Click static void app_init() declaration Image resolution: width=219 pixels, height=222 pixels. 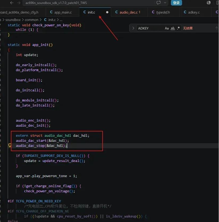pos(30,45)
